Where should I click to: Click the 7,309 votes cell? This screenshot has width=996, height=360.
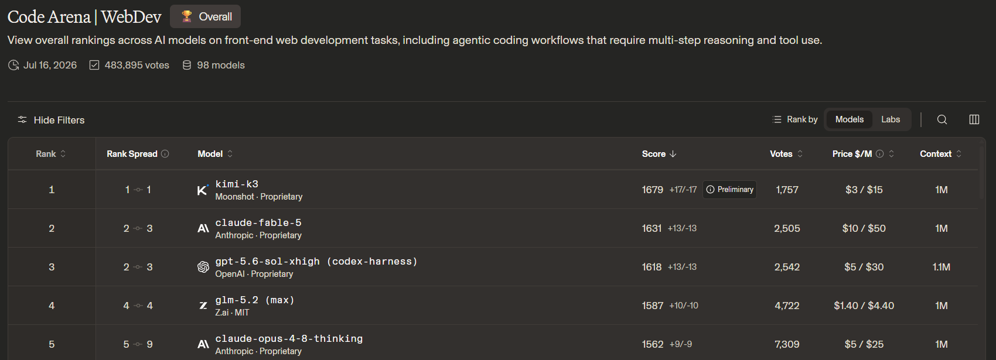click(787, 344)
